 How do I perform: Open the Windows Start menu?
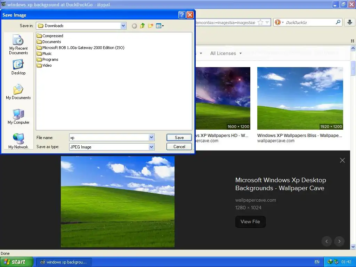[x=17, y=262]
